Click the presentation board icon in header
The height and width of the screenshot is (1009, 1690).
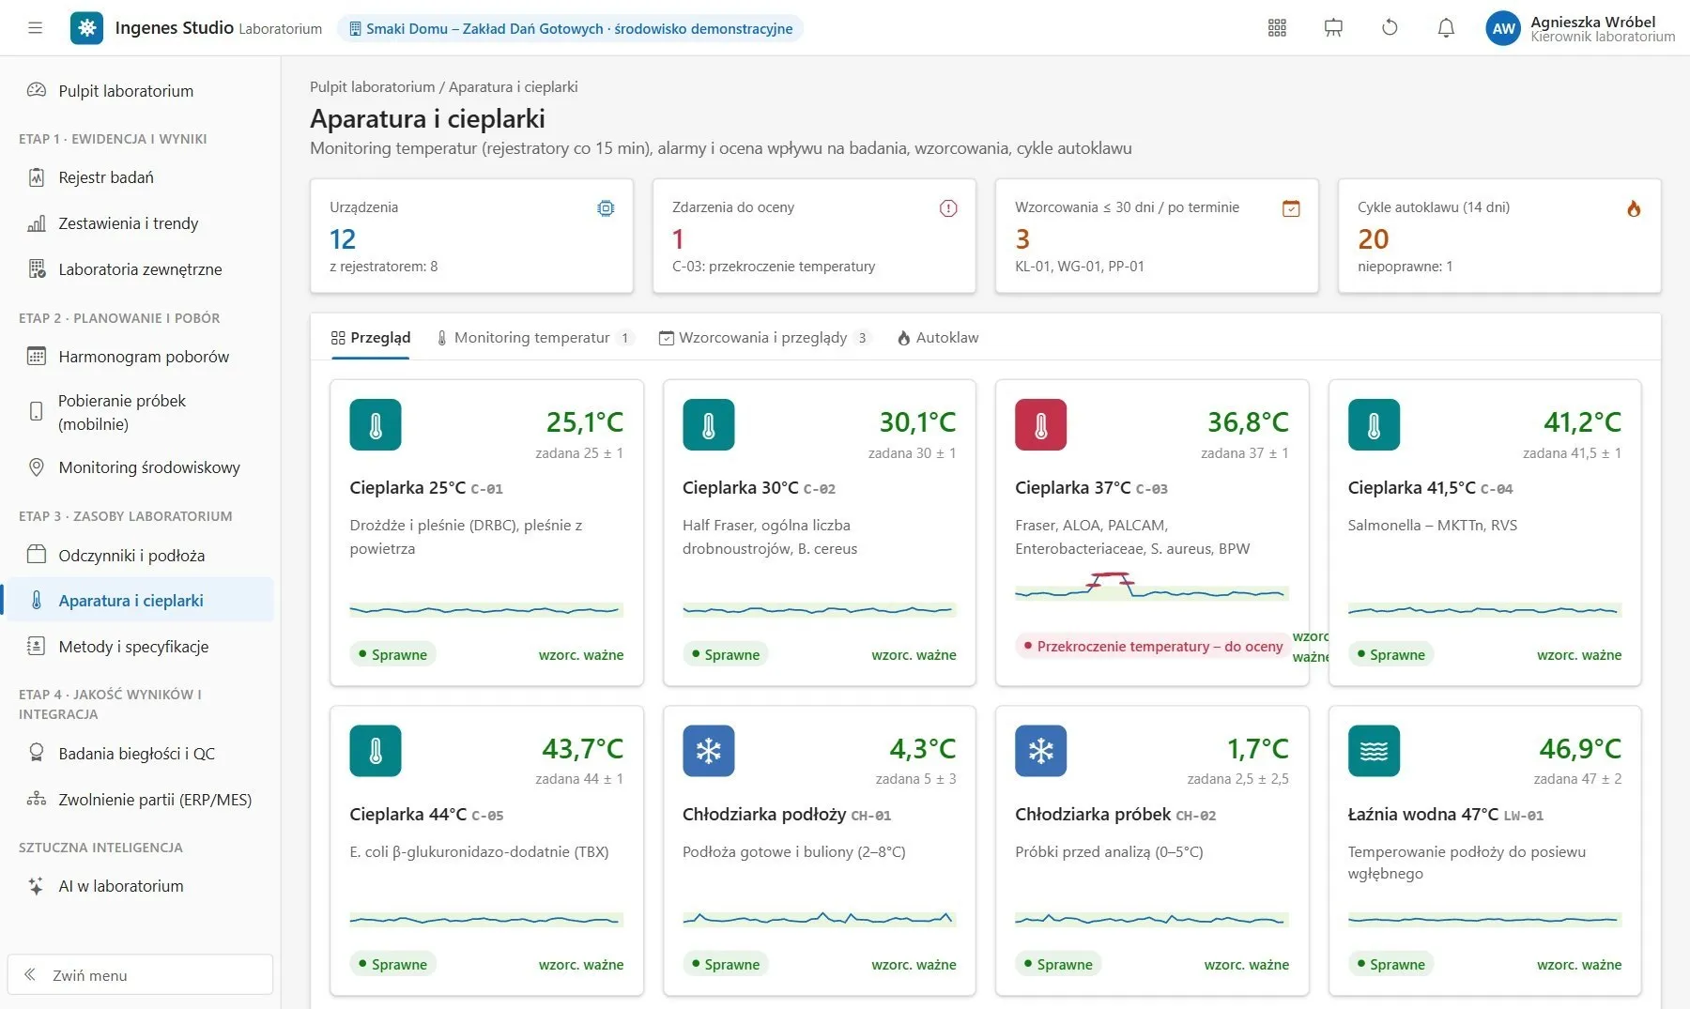click(1333, 28)
